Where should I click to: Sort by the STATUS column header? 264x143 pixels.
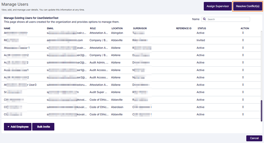click(202, 28)
